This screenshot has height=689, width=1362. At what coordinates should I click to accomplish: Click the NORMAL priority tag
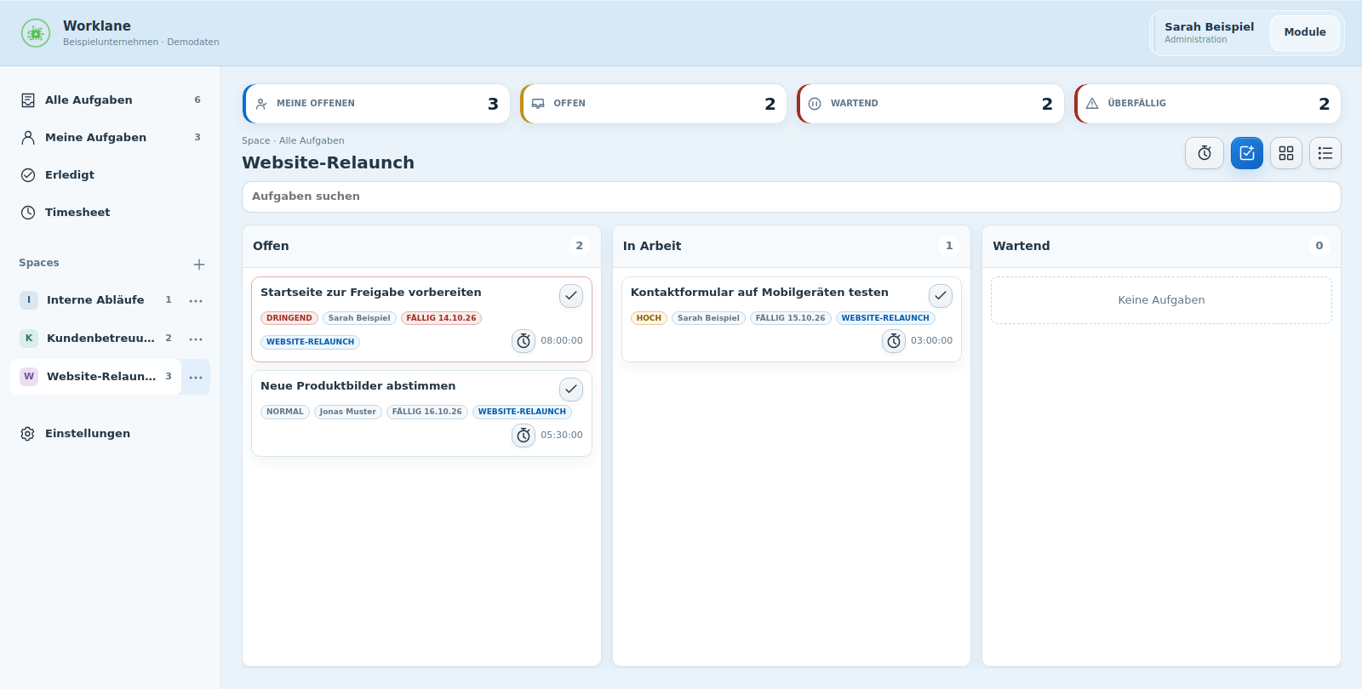(284, 412)
